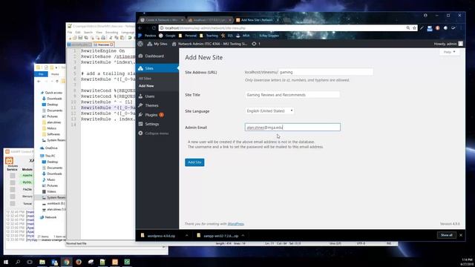The width and height of the screenshot is (475, 267).
Task: Open Chrome from the taskbar
Action: point(67,262)
